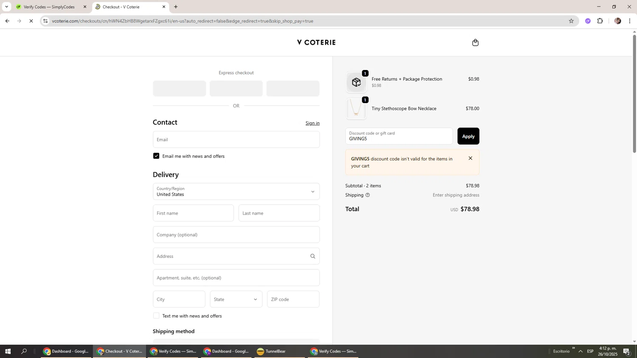Go back to the previous page
The image size is (637, 358).
[7, 21]
